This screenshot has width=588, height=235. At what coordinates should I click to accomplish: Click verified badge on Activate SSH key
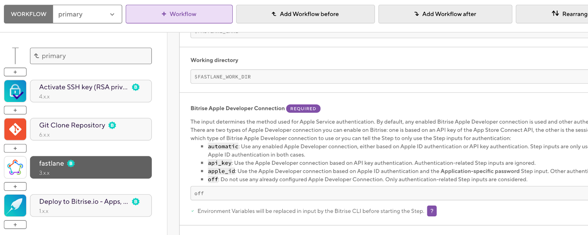136,87
